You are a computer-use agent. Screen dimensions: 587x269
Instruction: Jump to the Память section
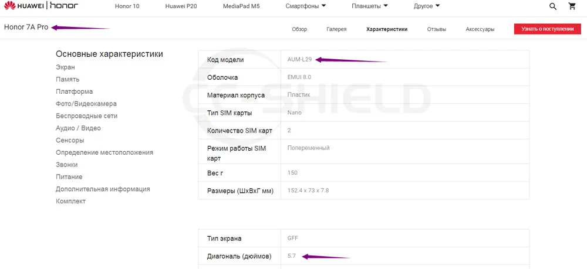pyautogui.click(x=68, y=79)
